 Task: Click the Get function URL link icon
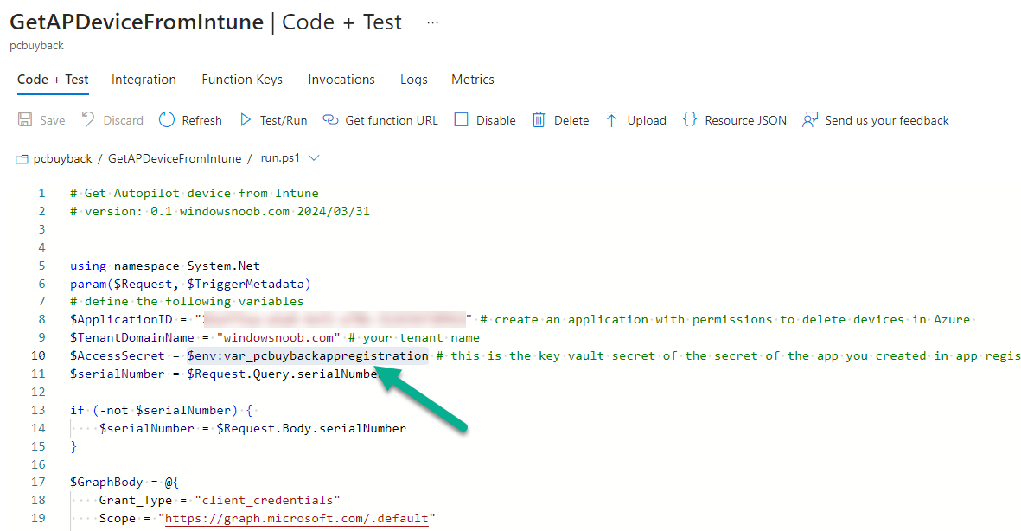coord(331,120)
